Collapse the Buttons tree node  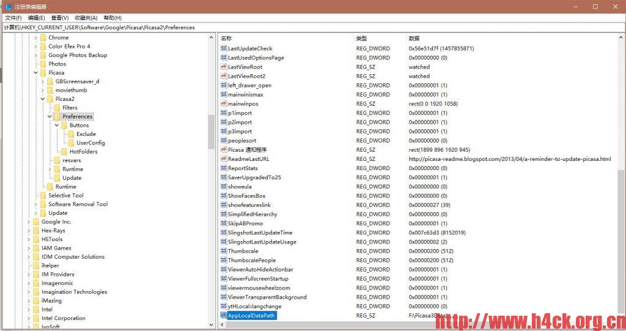pos(57,125)
